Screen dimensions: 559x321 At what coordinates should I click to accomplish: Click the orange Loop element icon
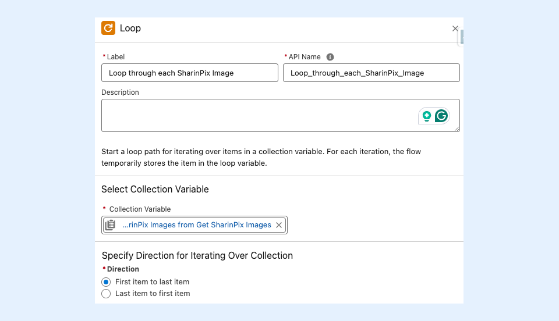pyautogui.click(x=108, y=28)
